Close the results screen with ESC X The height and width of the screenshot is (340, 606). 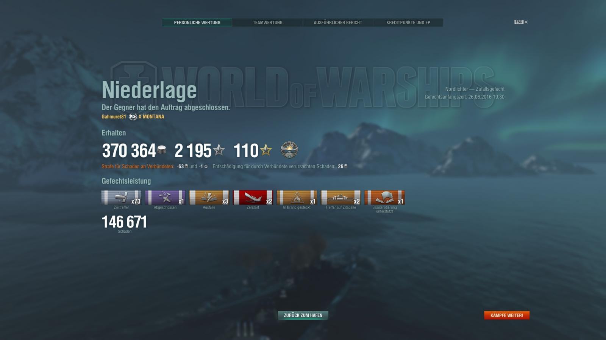(521, 22)
